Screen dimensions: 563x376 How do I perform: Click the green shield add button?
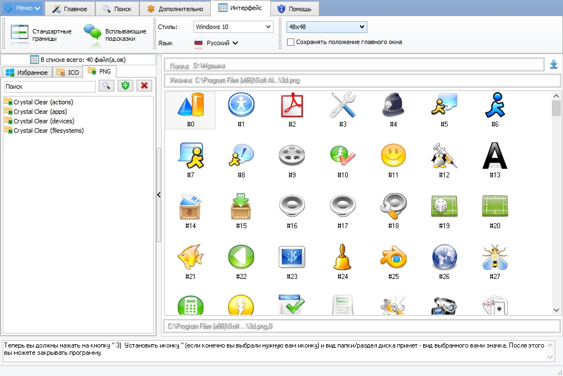[x=125, y=85]
